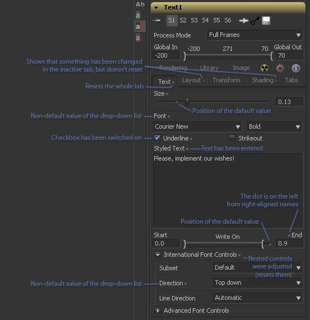Click the reset dot next to Size
This screenshot has height=320, width=310.
167,94
